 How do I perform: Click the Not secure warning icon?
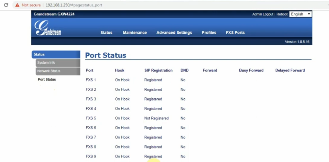(x=17, y=5)
